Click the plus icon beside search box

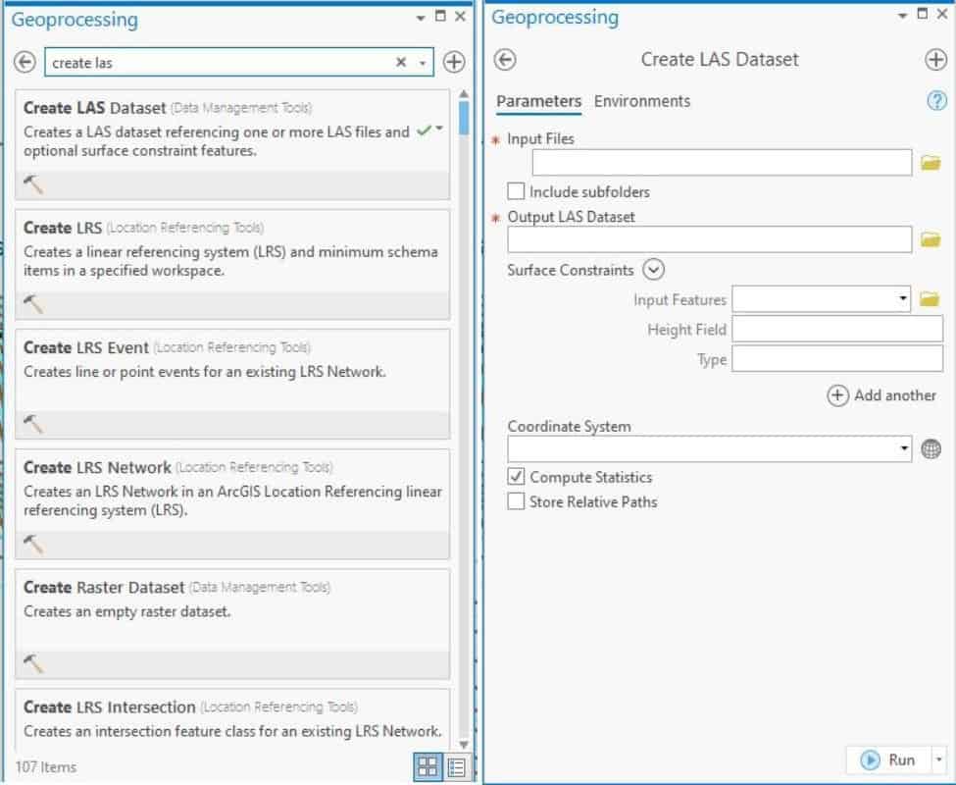(454, 62)
